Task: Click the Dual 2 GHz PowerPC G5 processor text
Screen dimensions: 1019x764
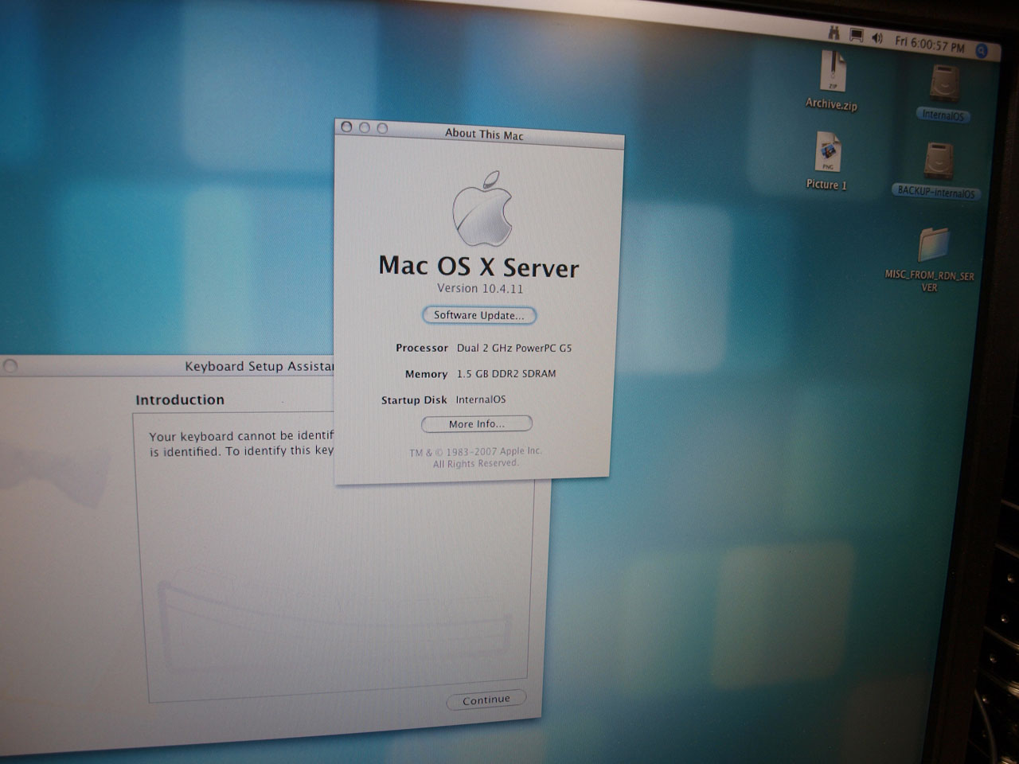Action: point(514,348)
